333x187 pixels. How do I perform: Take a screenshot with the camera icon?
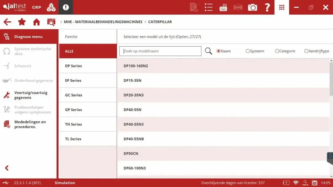tap(252, 7)
